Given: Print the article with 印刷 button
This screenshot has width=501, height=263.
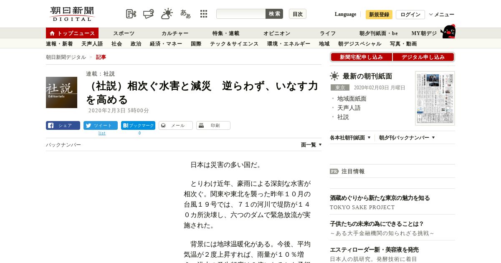Looking at the screenshot, I should (x=213, y=125).
